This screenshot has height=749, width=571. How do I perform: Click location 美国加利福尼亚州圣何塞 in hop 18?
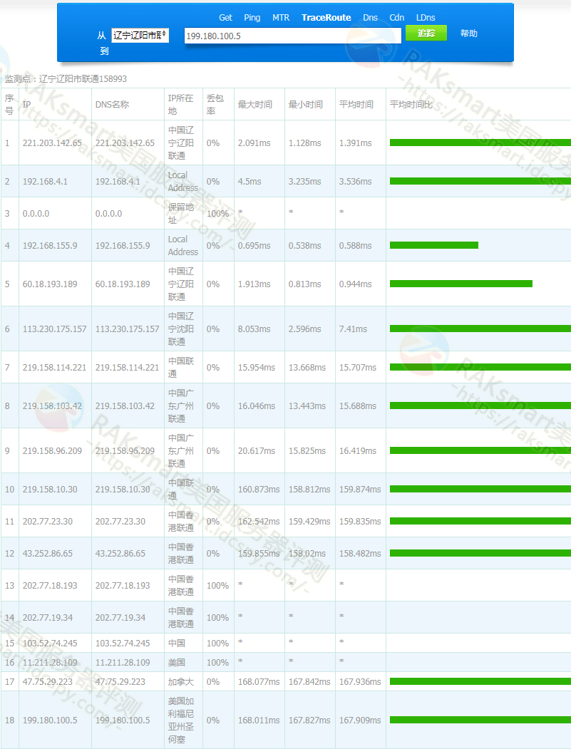point(180,720)
